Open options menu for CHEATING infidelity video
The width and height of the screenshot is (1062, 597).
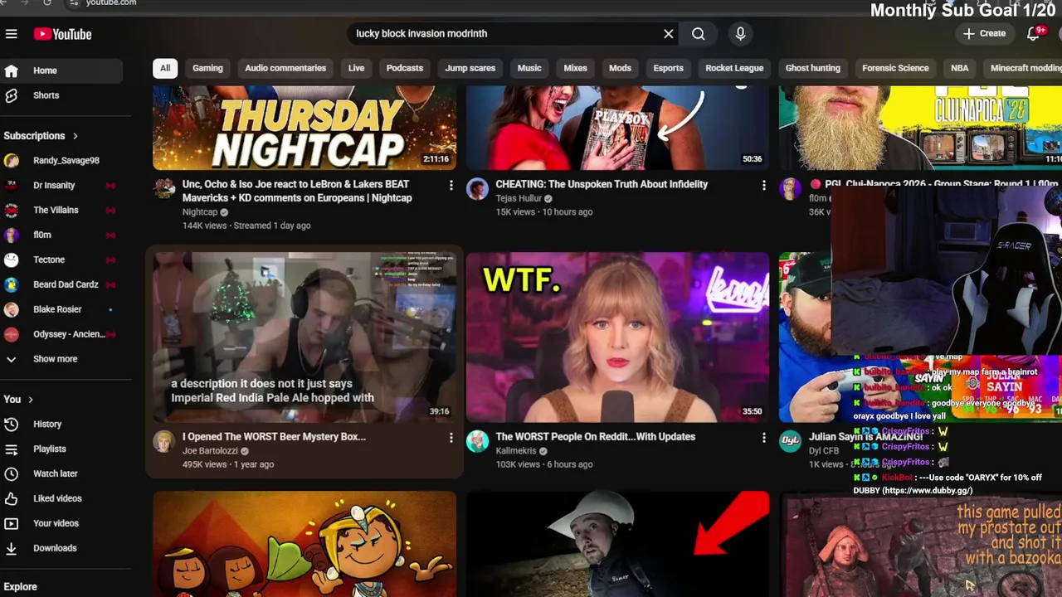(x=763, y=186)
